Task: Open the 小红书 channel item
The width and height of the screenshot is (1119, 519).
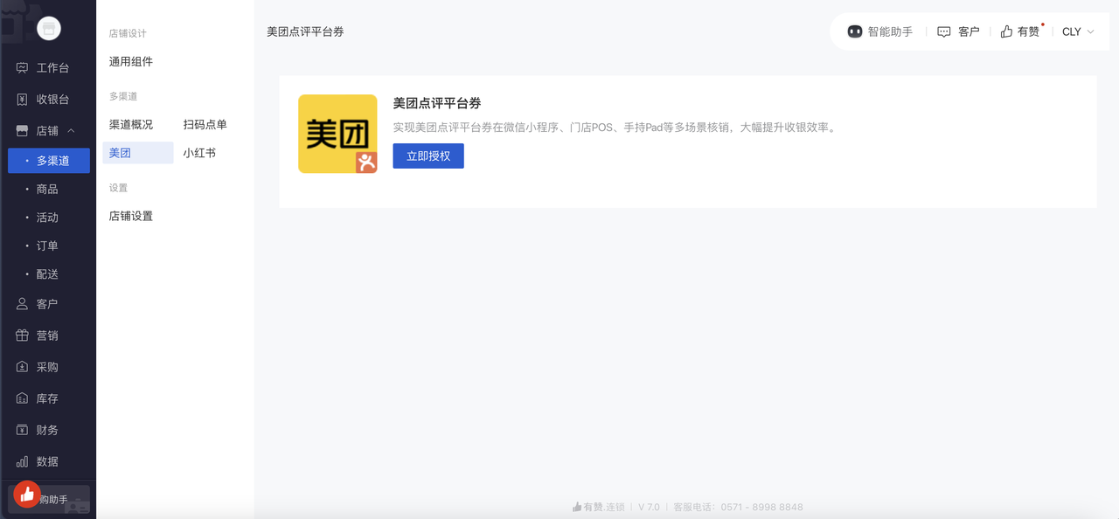Action: pyautogui.click(x=199, y=153)
